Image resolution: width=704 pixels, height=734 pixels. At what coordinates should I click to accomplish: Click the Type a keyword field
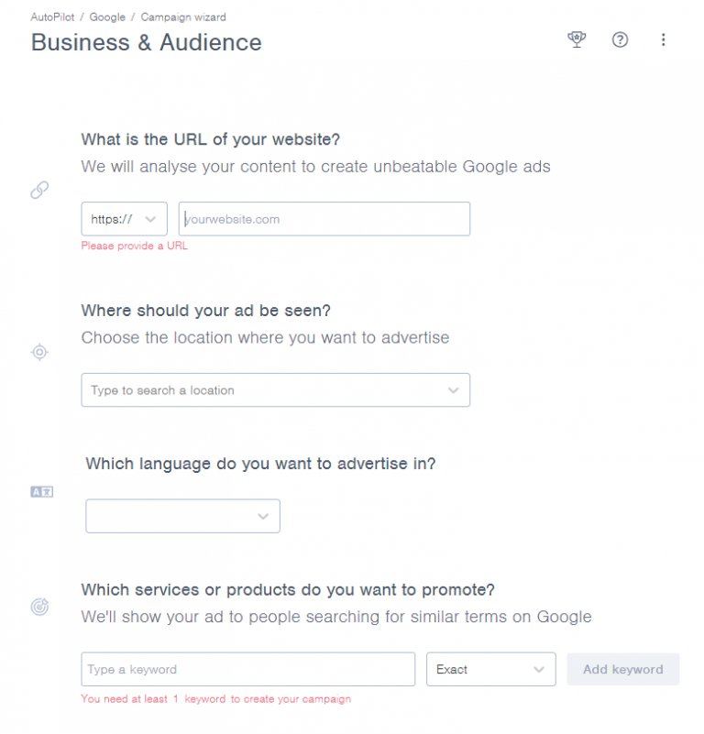pos(247,669)
